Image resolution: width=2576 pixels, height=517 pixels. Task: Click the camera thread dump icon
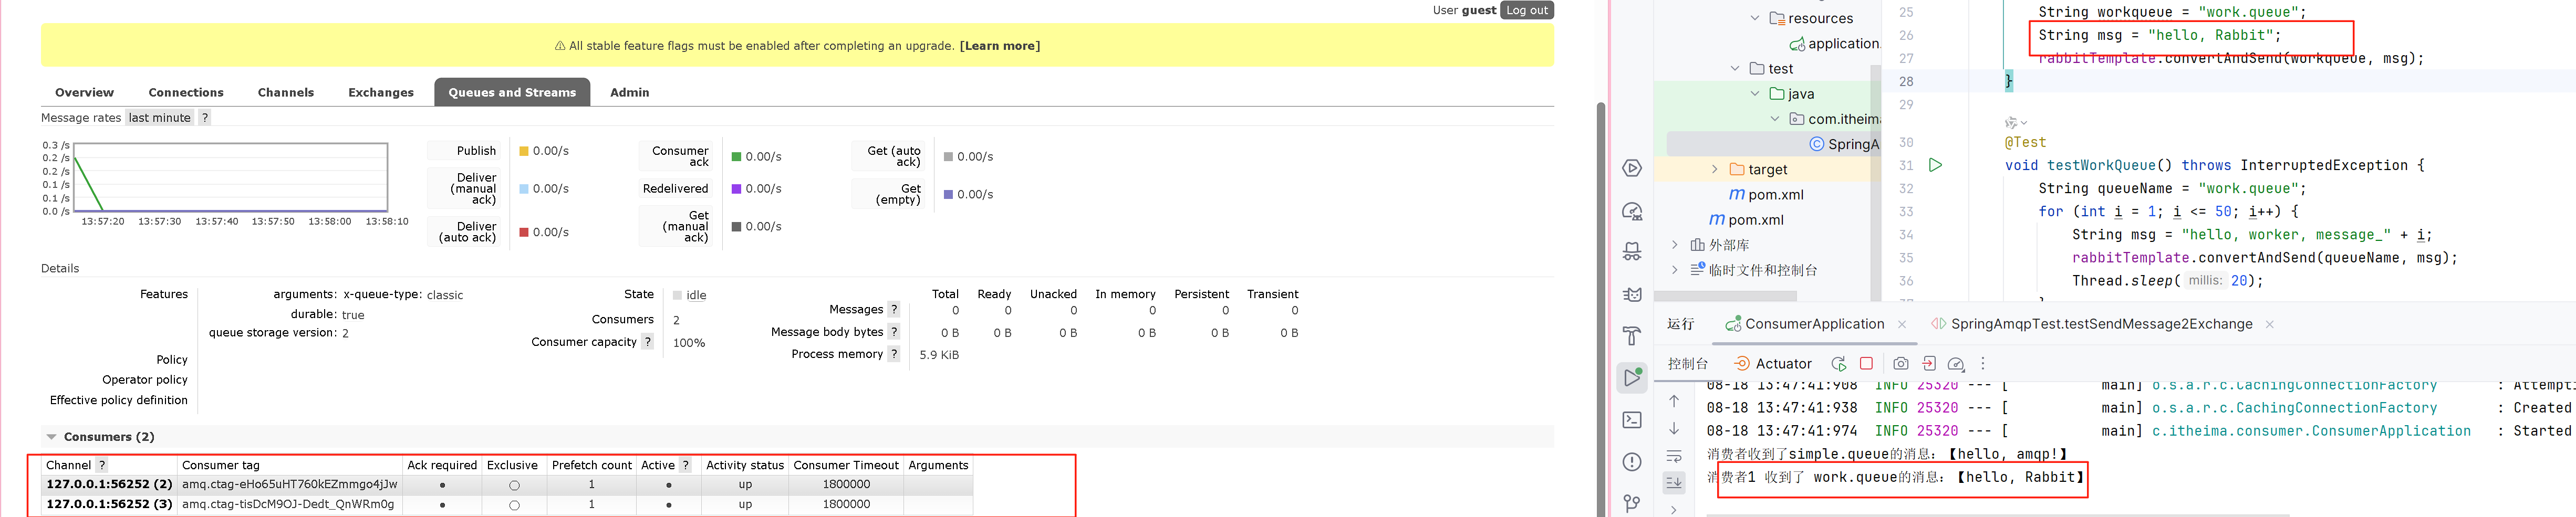tap(1900, 364)
